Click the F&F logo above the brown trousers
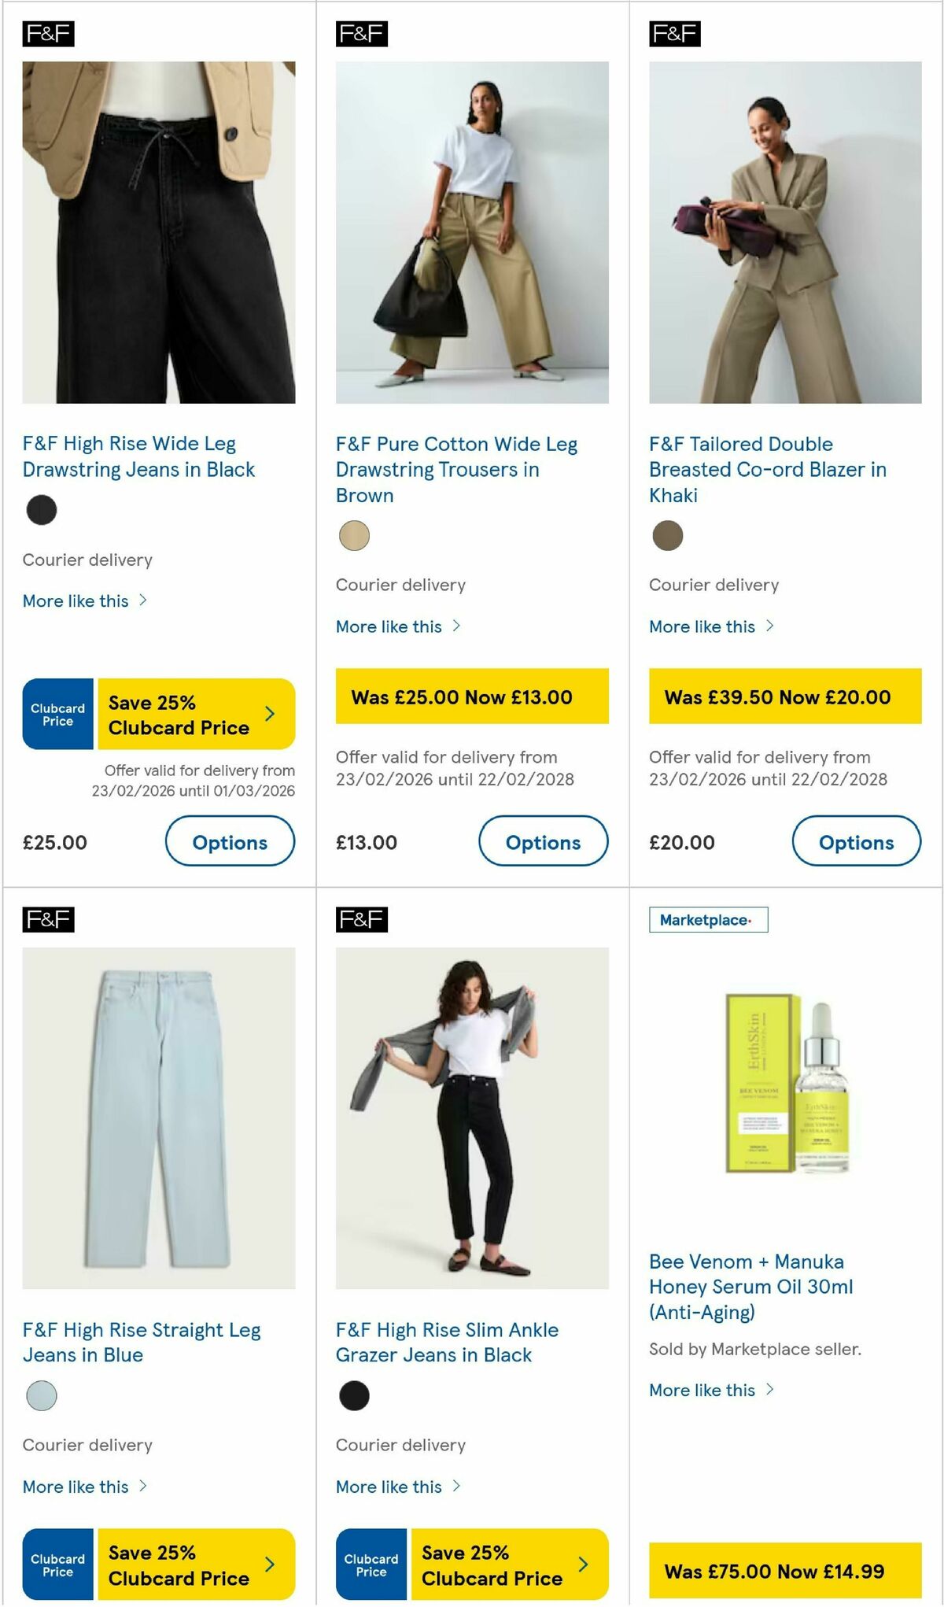This screenshot has width=944, height=1607. [x=362, y=35]
